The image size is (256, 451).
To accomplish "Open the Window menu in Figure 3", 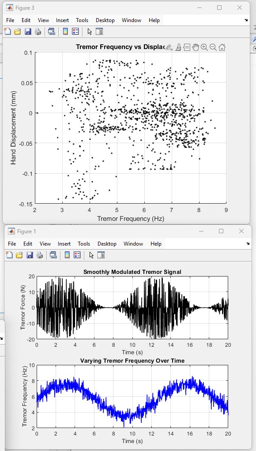I will coord(132,20).
